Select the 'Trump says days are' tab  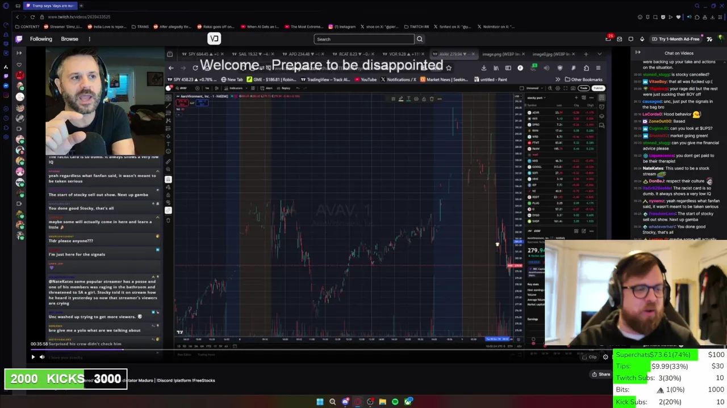point(51,6)
